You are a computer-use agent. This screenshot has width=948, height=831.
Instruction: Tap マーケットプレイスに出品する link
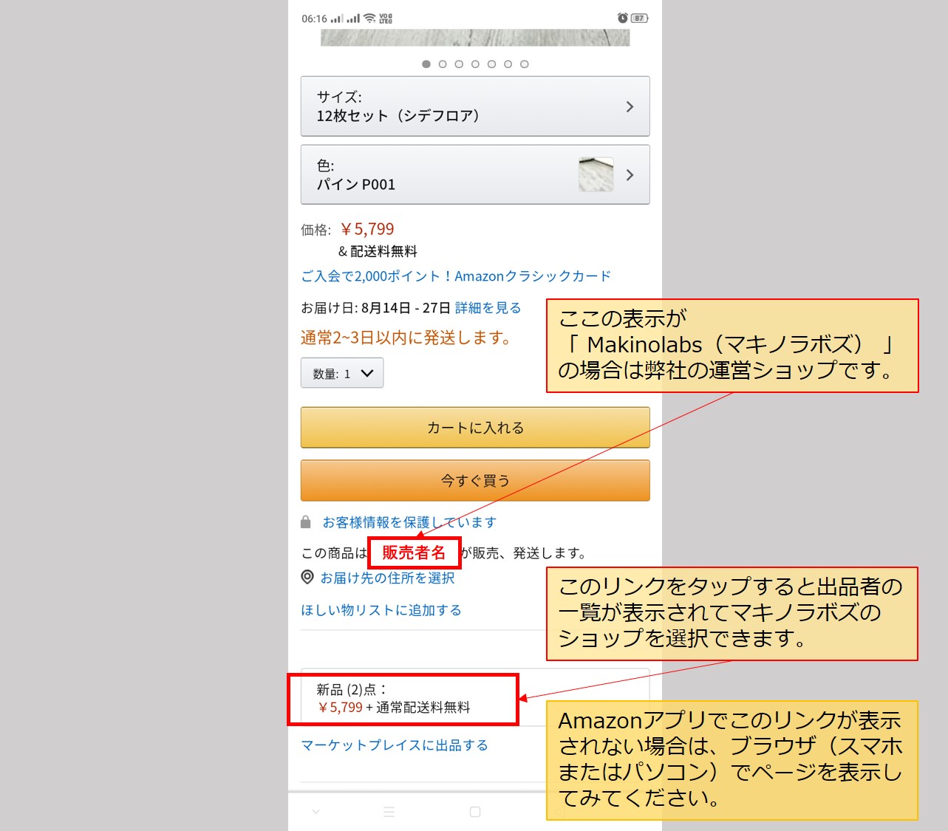tap(395, 745)
